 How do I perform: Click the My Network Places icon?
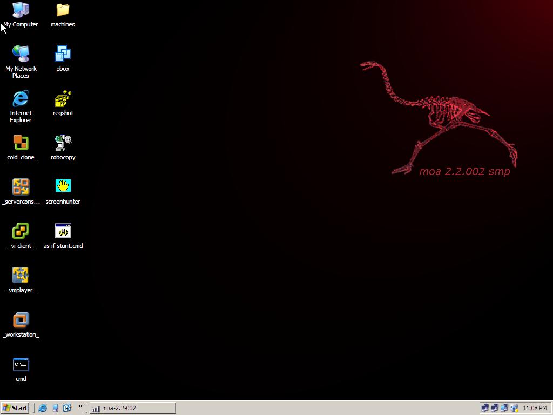(21, 55)
